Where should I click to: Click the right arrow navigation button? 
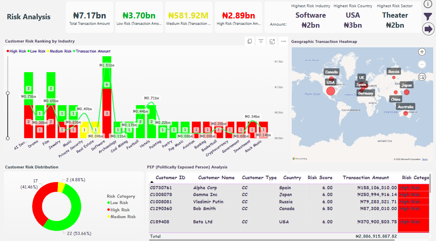[428, 29]
